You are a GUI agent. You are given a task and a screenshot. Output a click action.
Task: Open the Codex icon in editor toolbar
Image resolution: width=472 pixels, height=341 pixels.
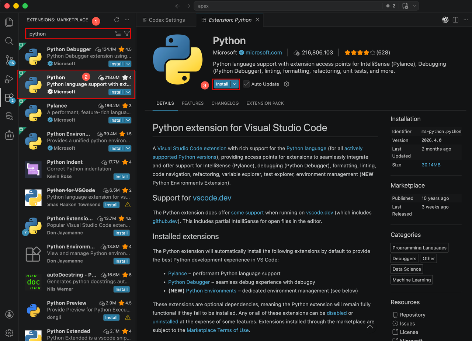click(x=445, y=20)
